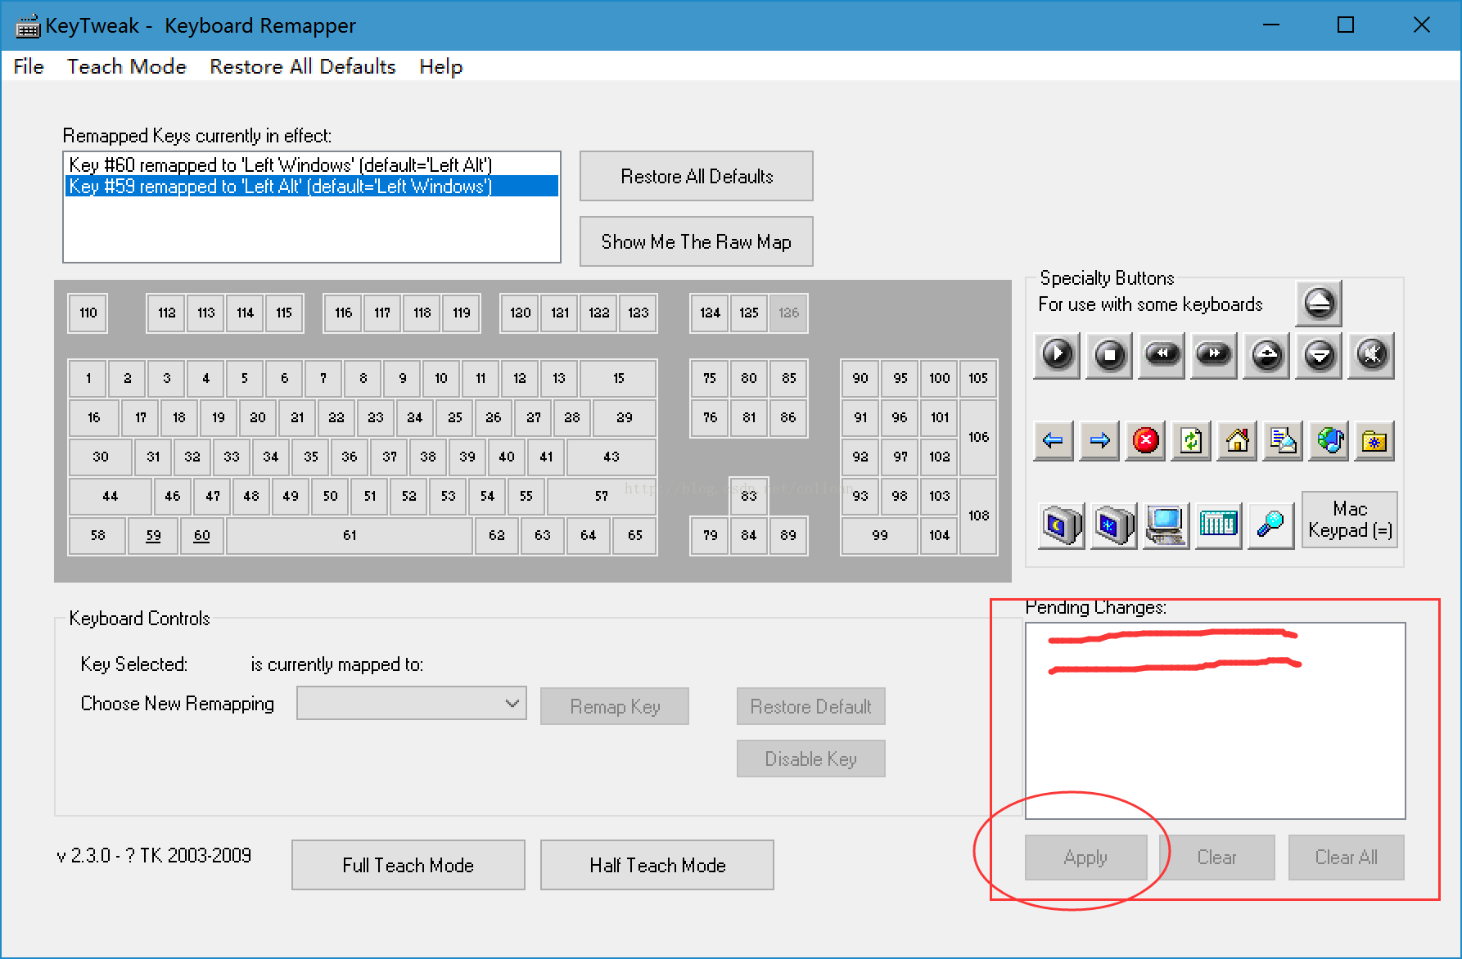Click Show Me The Raw Map

pos(697,241)
